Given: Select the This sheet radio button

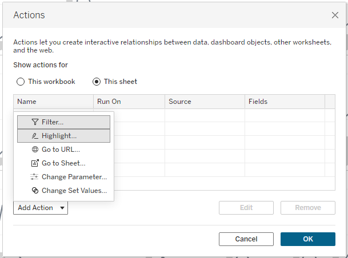Looking at the screenshot, I should coord(97,82).
